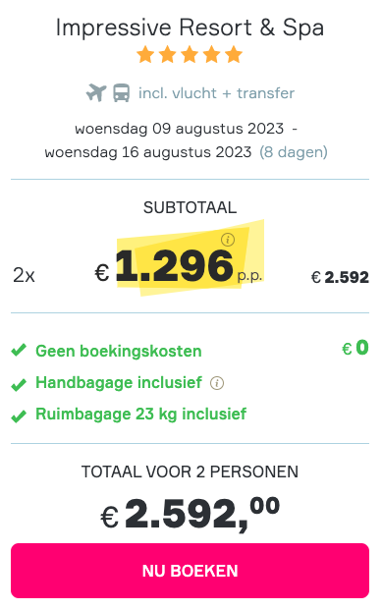Open info icon next to Handbagage inclusief
The height and width of the screenshot is (610, 382).
(x=217, y=383)
